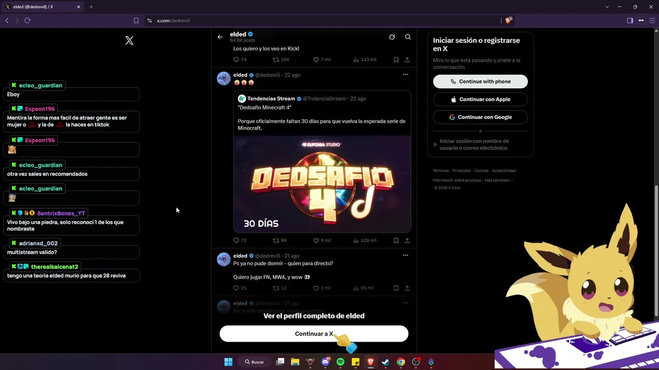659x370 pixels.
Task: Bookmark this page in the browser toolbar
Action: pyautogui.click(x=136, y=21)
